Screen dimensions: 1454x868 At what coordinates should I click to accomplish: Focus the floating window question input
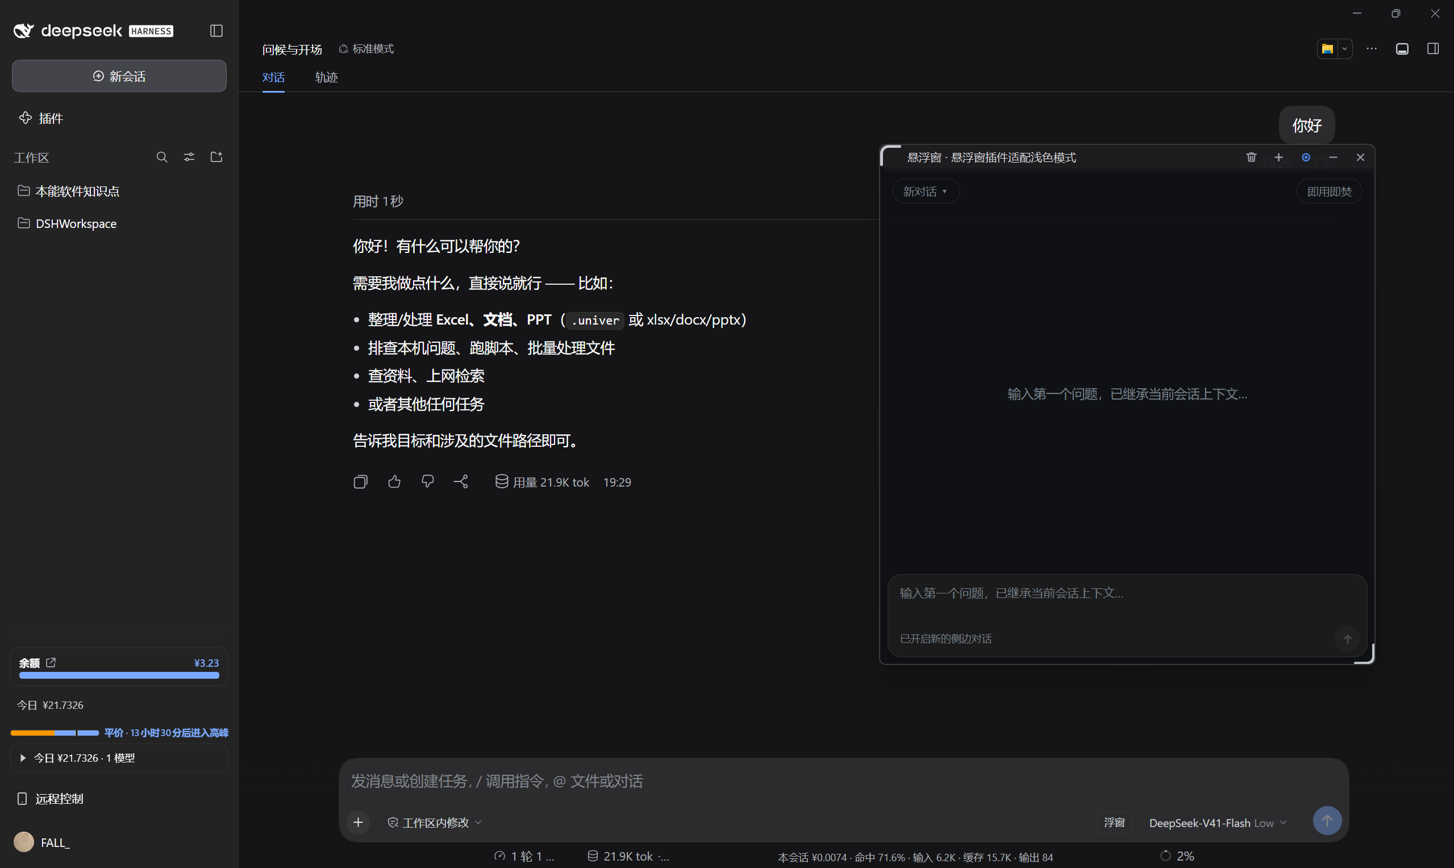coord(1126,593)
